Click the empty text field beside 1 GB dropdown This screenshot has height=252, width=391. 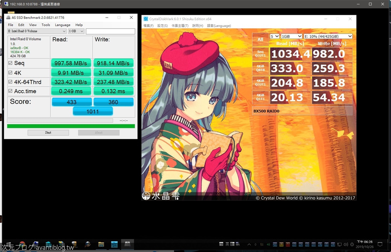coord(110,31)
